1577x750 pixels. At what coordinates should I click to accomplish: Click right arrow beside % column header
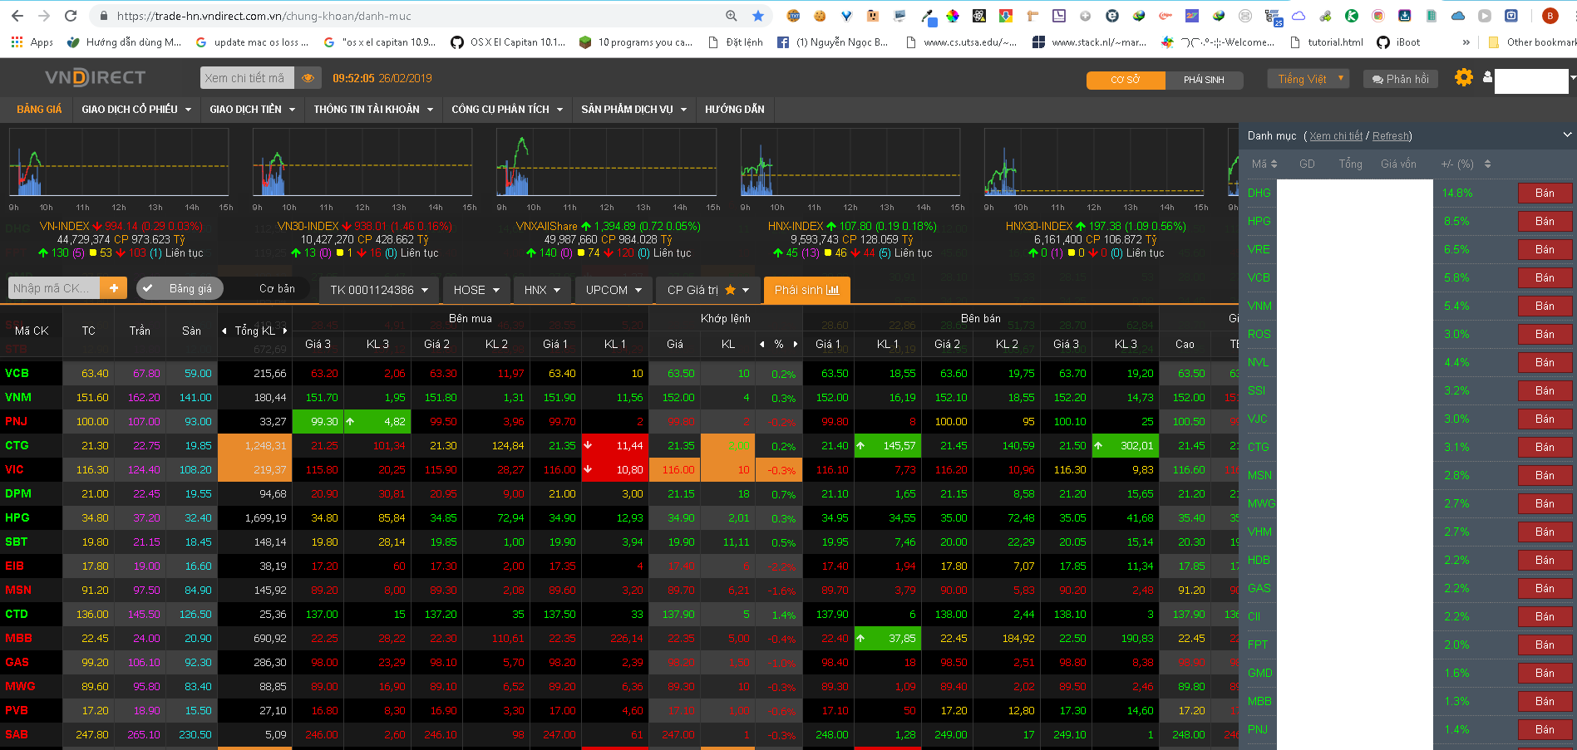[x=796, y=344]
